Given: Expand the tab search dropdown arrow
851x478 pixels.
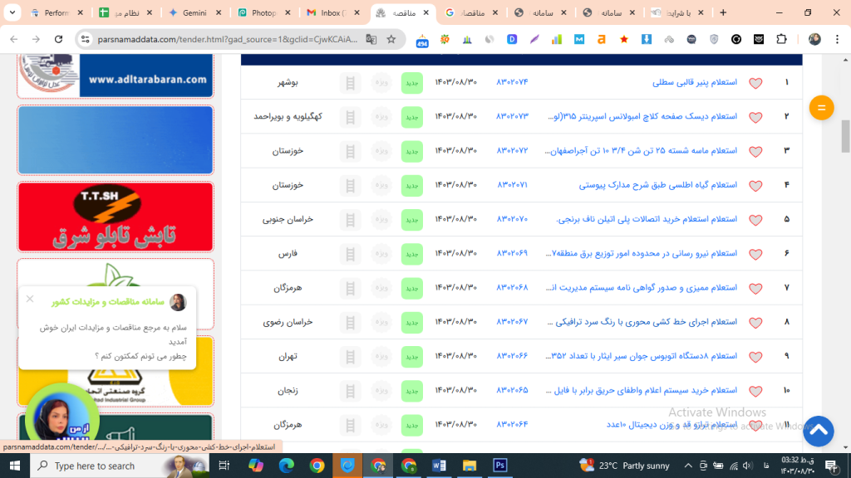Looking at the screenshot, I should (12, 12).
